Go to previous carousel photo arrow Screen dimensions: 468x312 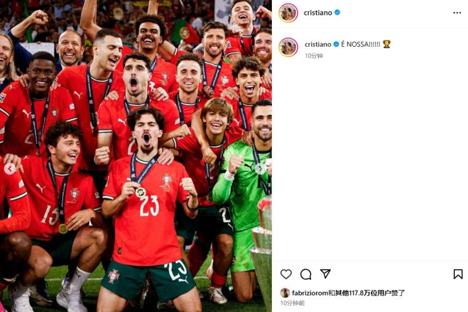pyautogui.click(x=10, y=169)
